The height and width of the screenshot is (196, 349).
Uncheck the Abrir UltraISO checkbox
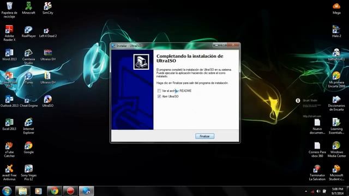tap(159, 96)
